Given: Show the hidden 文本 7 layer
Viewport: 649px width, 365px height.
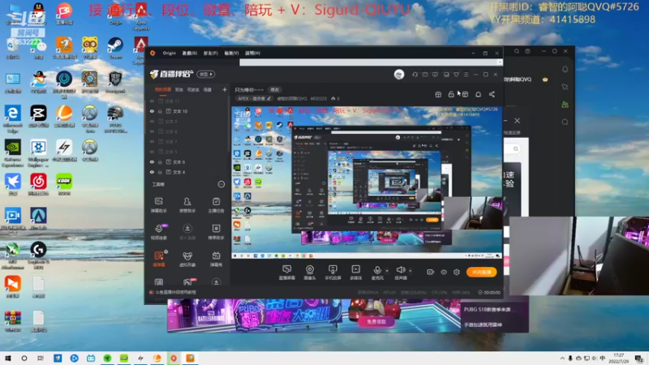Looking at the screenshot, I should coord(152,141).
